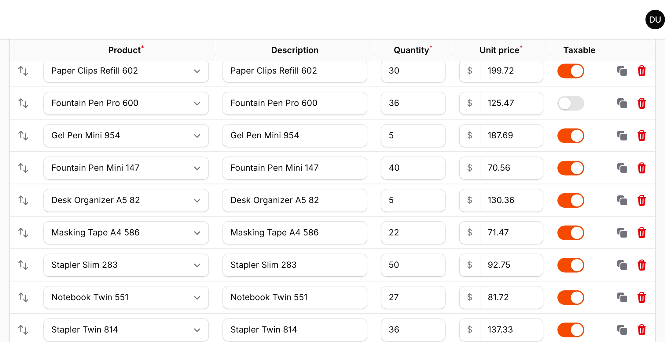
Task: Click reorder arrows for Masking Tape A4 586
Action: pyautogui.click(x=23, y=233)
